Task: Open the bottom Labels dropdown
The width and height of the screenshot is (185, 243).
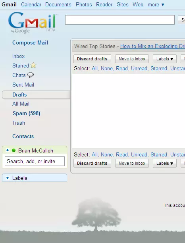Action: click(x=164, y=163)
